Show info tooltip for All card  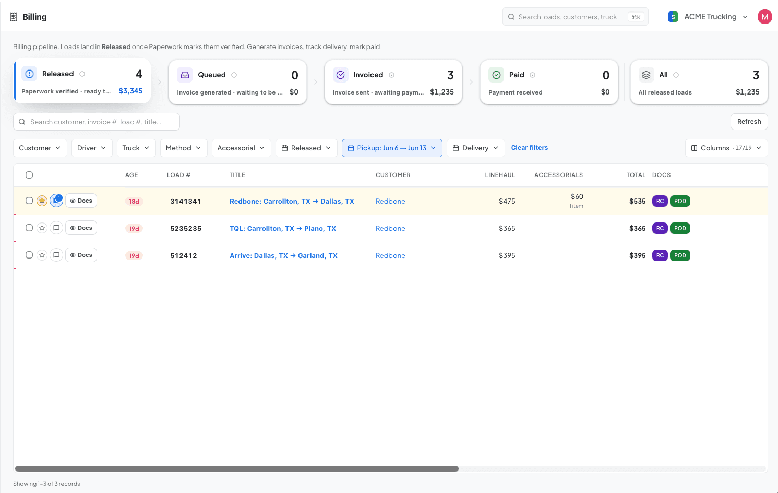[x=676, y=75]
